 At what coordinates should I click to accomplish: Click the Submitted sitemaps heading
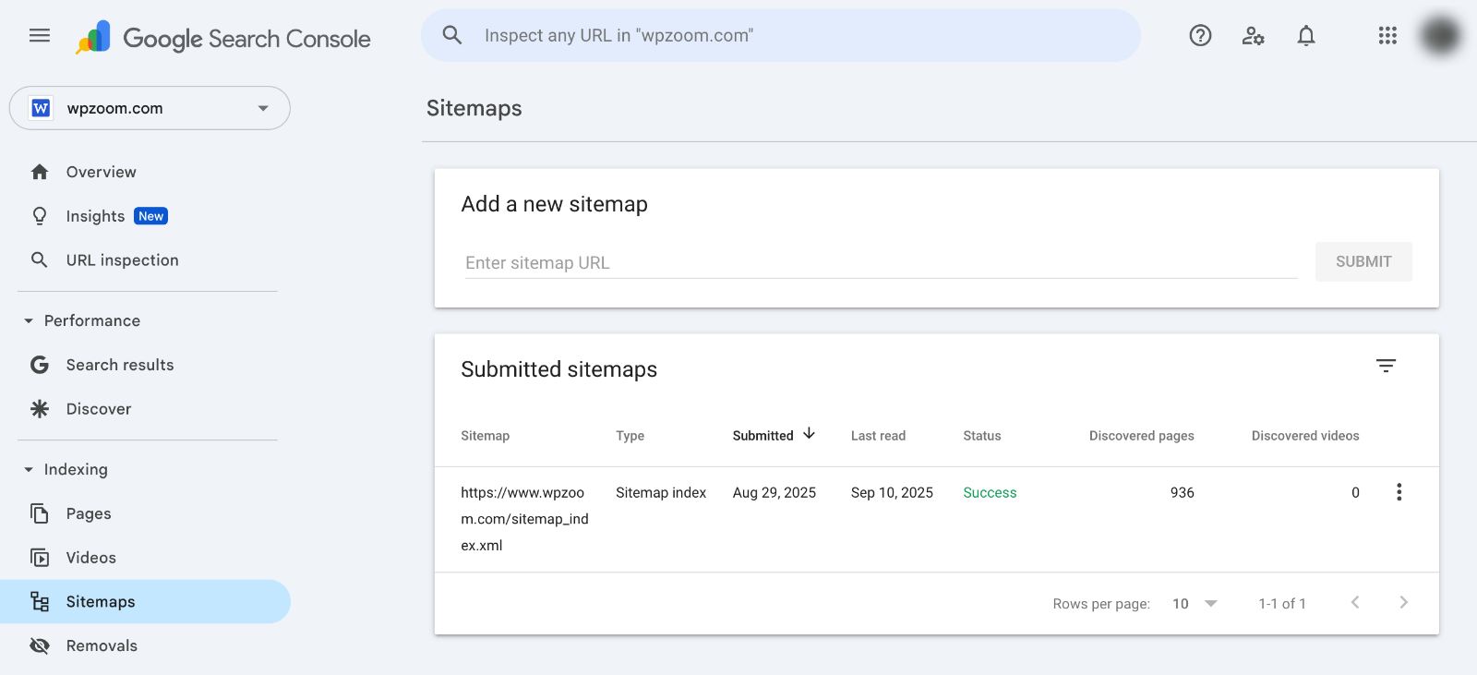click(x=559, y=369)
